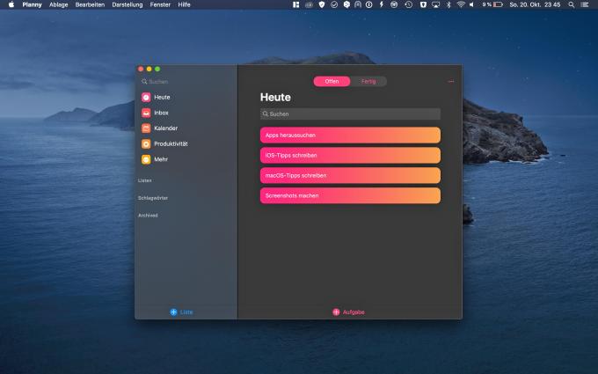
Task: Open the Darstellung menu
Action: point(128,4)
